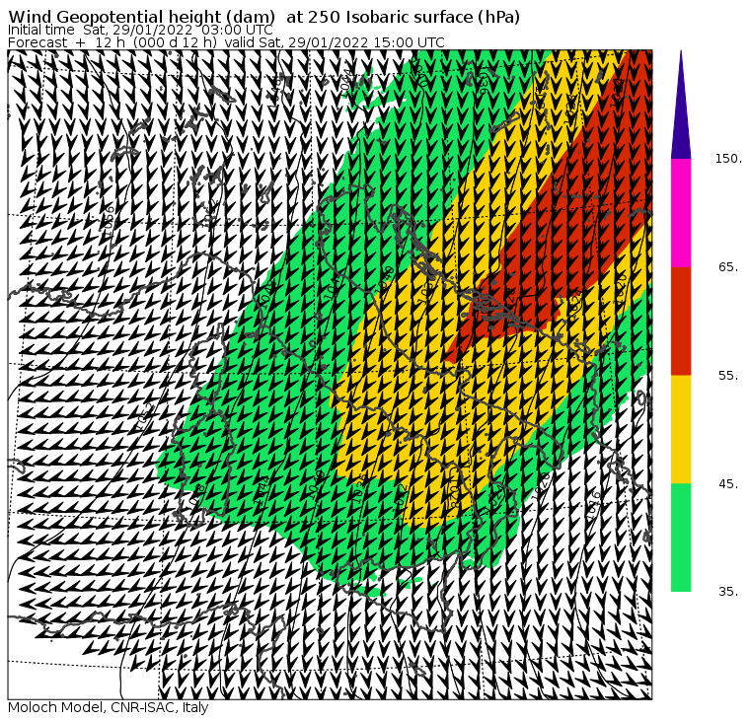Click the yellow 45-55 colorbar segment
This screenshot has width=750, height=721.
(x=681, y=429)
